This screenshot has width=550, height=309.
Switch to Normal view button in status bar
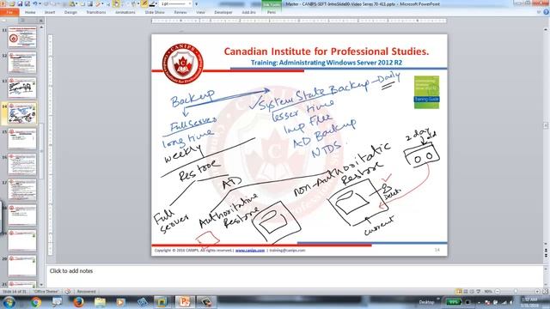(x=459, y=292)
